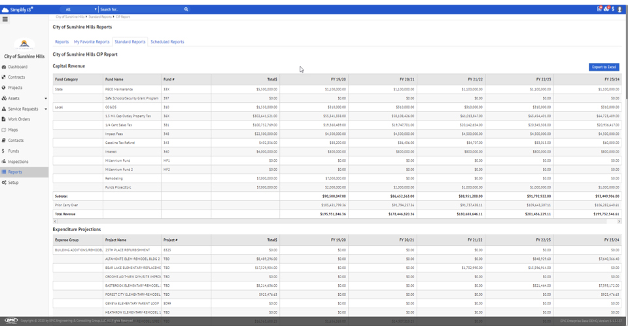Open Setup in the sidebar
628x326 pixels.
[13, 183]
